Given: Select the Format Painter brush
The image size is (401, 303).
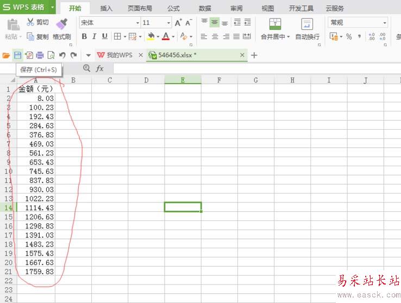Looking at the screenshot, I should coord(61,24).
